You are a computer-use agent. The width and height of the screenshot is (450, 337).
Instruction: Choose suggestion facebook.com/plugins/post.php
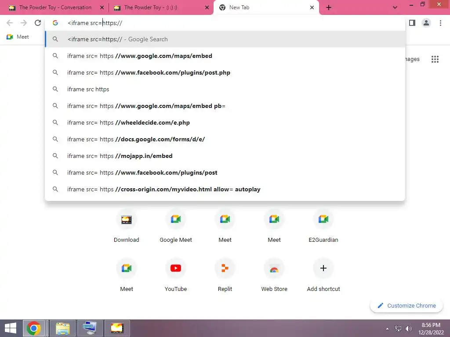click(225, 72)
